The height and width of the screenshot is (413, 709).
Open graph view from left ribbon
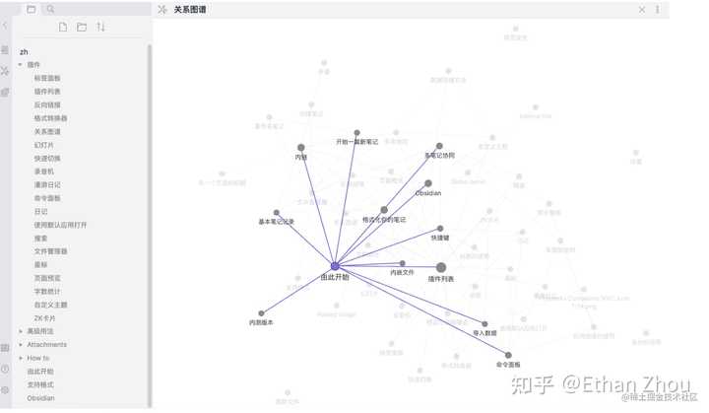[x=6, y=71]
